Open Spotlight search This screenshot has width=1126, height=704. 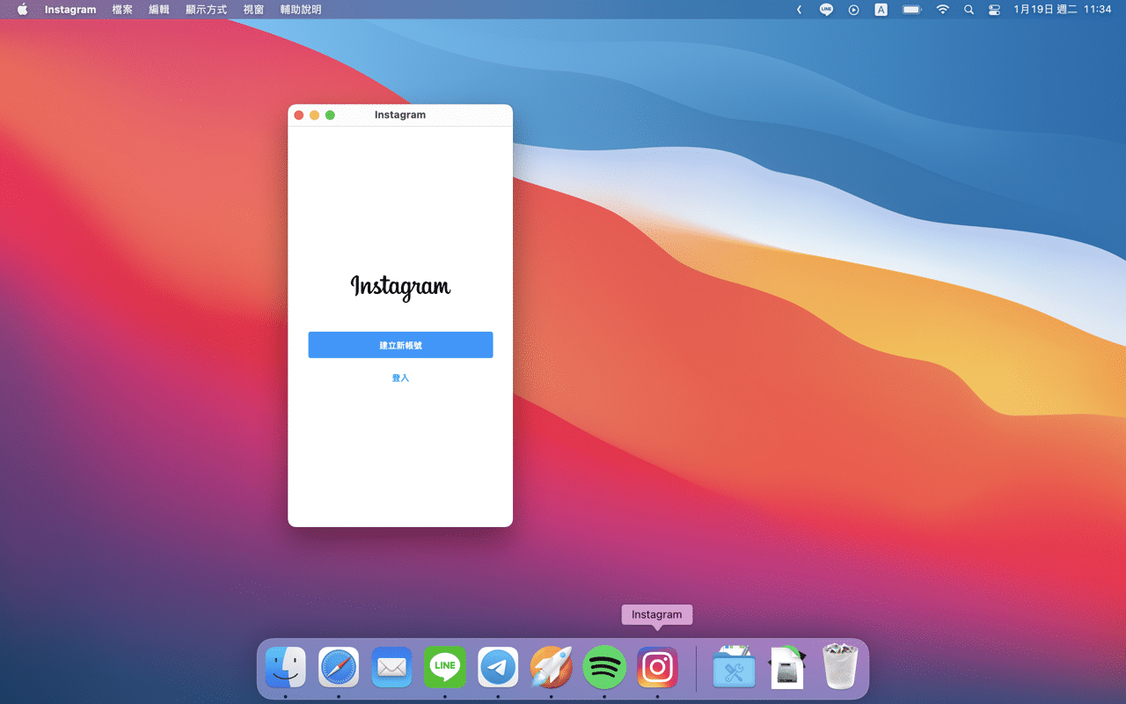click(x=969, y=10)
